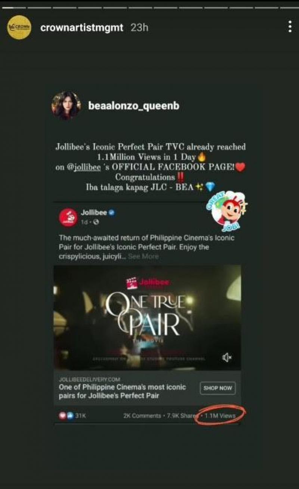This screenshot has height=489, width=299.
Task: Jump to the first story progress segment
Action: pyautogui.click(x=13, y=7)
